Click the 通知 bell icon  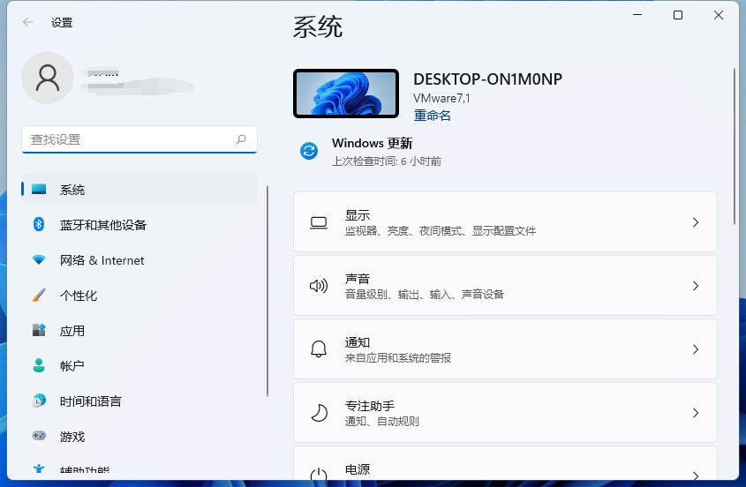(319, 349)
